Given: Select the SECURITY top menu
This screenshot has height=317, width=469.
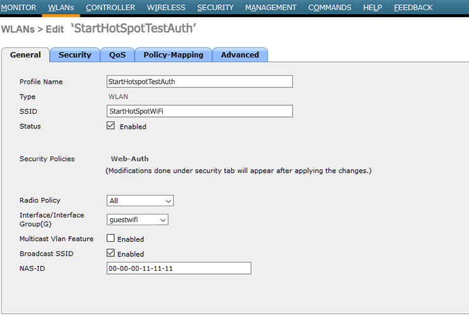Looking at the screenshot, I should pos(215,8).
